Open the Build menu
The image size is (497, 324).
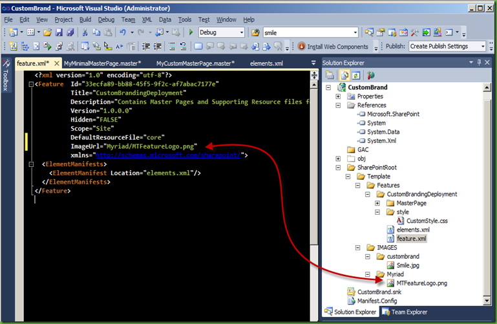pyautogui.click(x=85, y=19)
